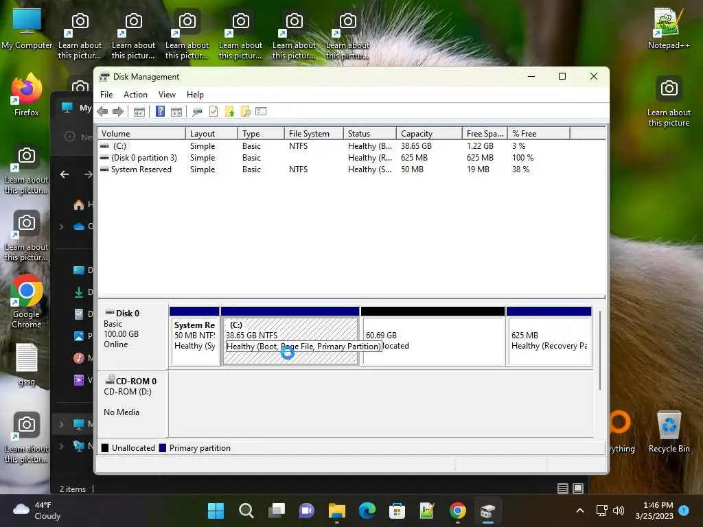
Task: Click the Back arrow in Disk Management toolbar
Action: point(102,112)
